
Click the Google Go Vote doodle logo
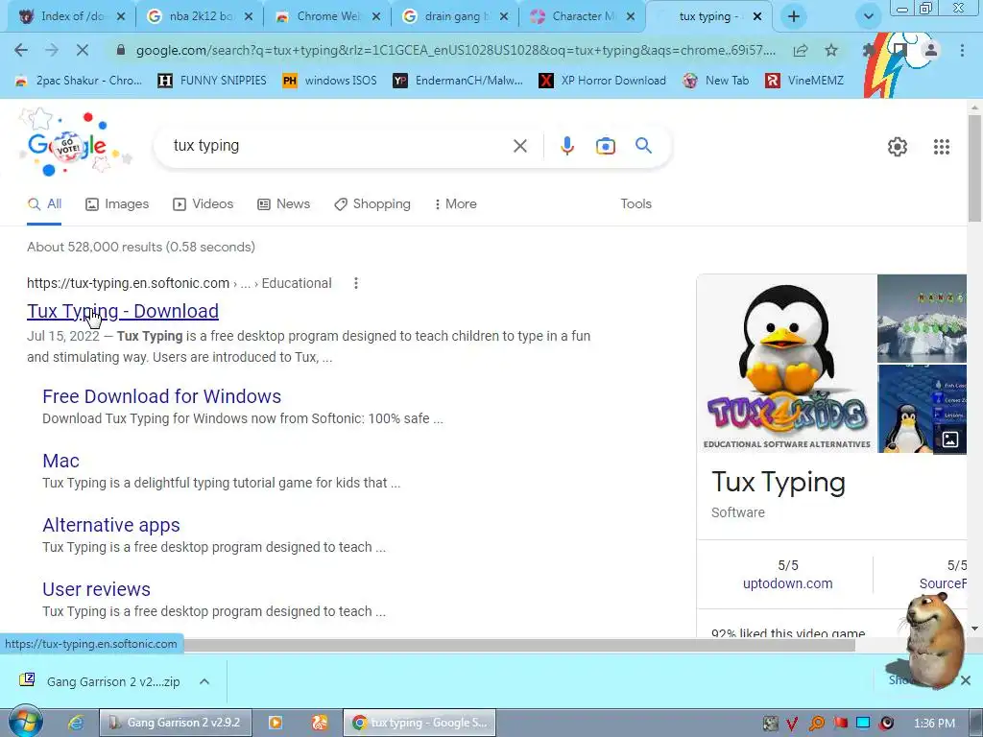coord(69,144)
